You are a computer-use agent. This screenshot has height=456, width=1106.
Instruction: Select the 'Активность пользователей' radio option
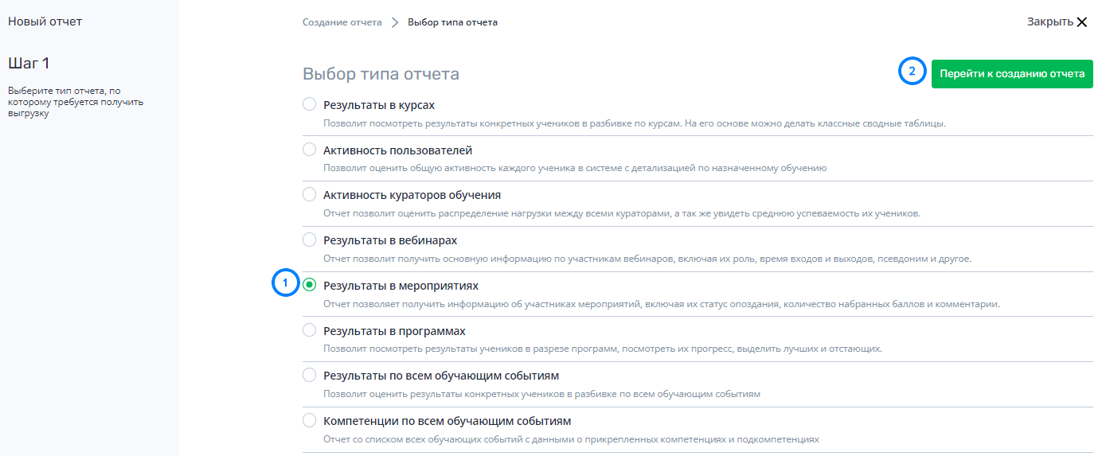click(x=310, y=150)
